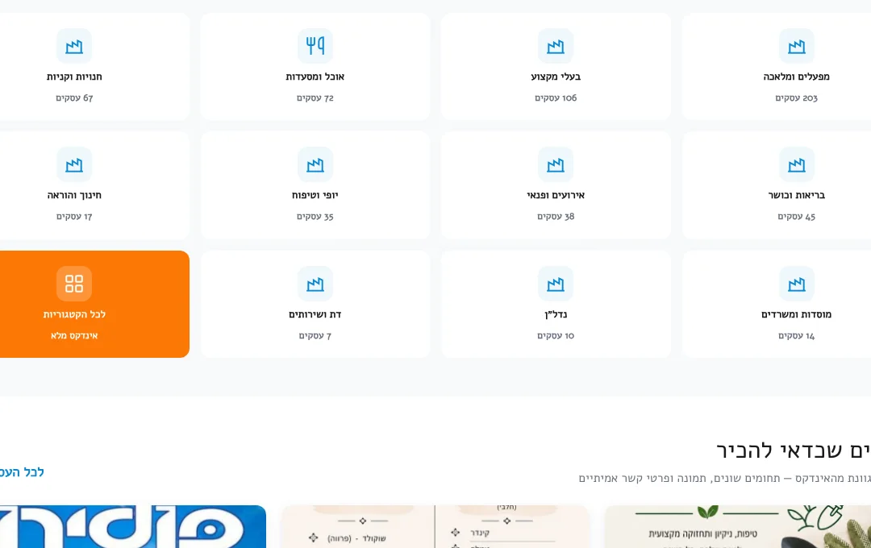Open the חינוך והוראה category title
Image resolution: width=871 pixels, height=548 pixels.
click(74, 196)
